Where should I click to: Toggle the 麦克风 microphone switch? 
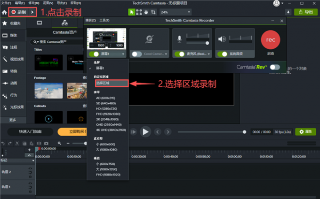tap(179, 54)
